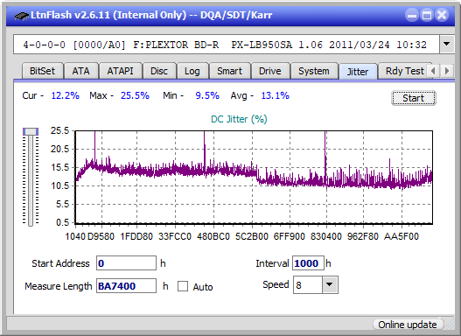Open the Disc tab
This screenshot has width=461, height=336.
click(159, 71)
